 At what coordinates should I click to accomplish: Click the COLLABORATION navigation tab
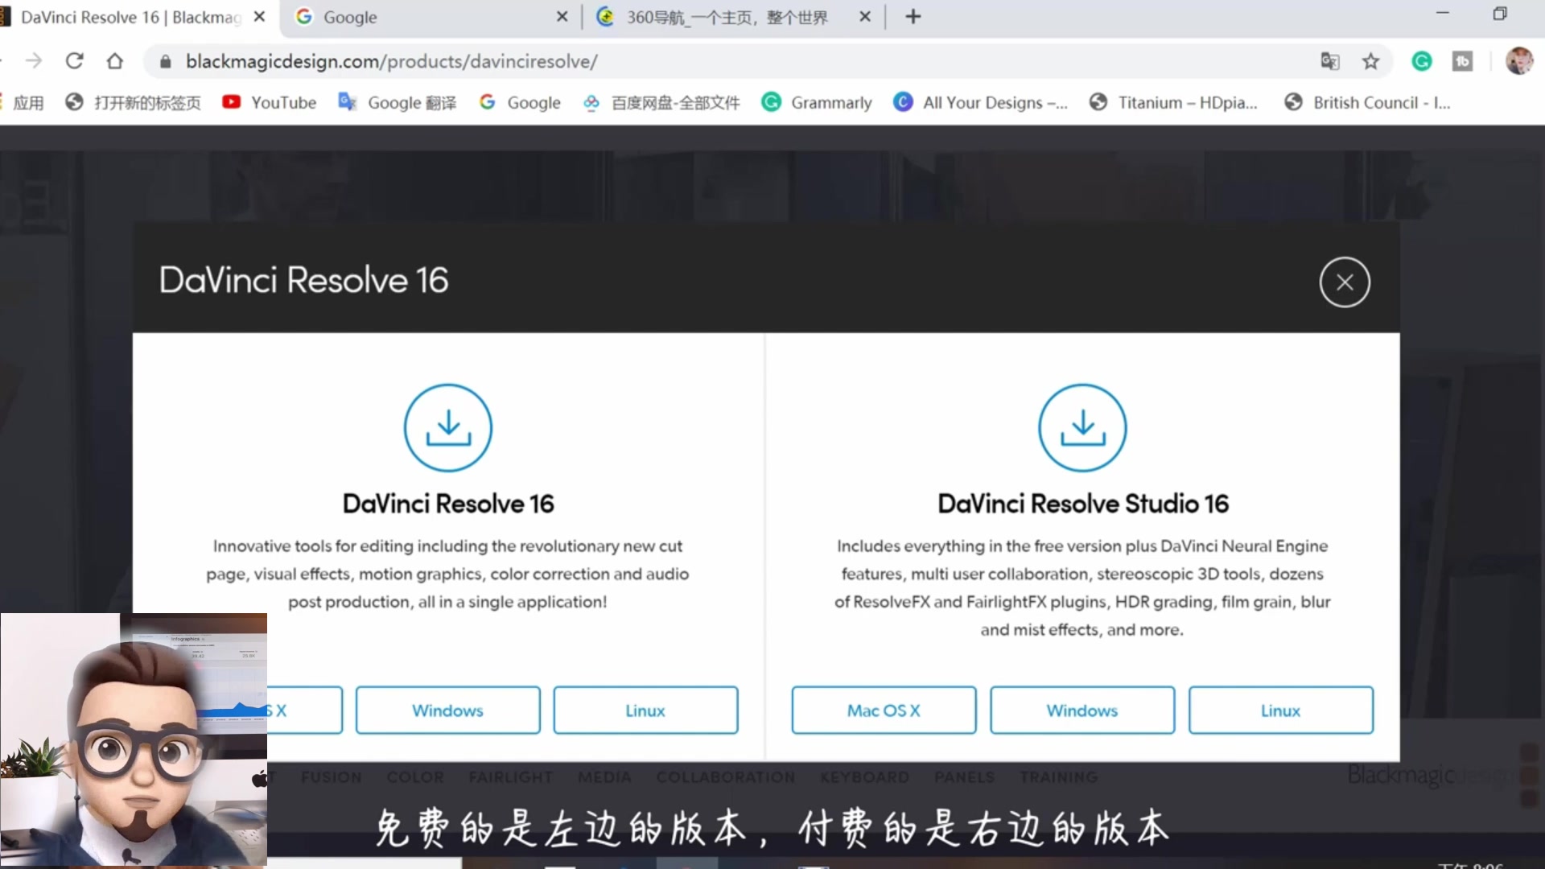(727, 776)
